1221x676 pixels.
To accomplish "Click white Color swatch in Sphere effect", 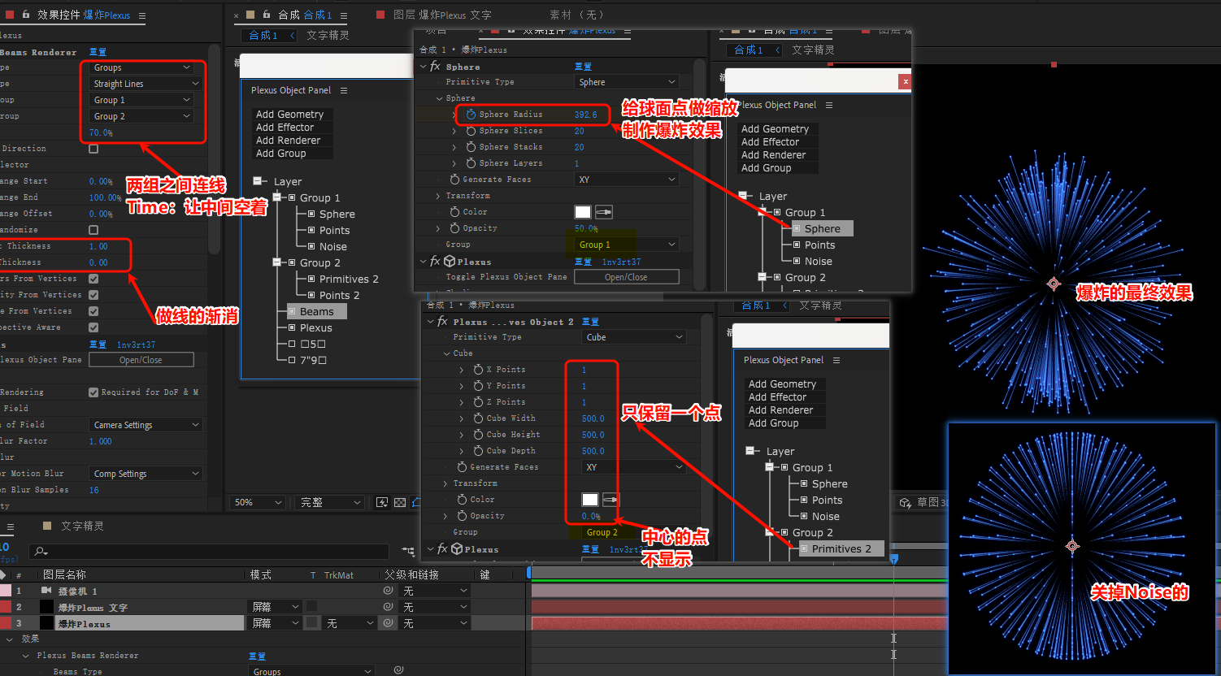I will coord(583,212).
